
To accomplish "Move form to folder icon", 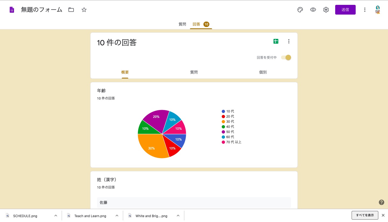I will [71, 10].
